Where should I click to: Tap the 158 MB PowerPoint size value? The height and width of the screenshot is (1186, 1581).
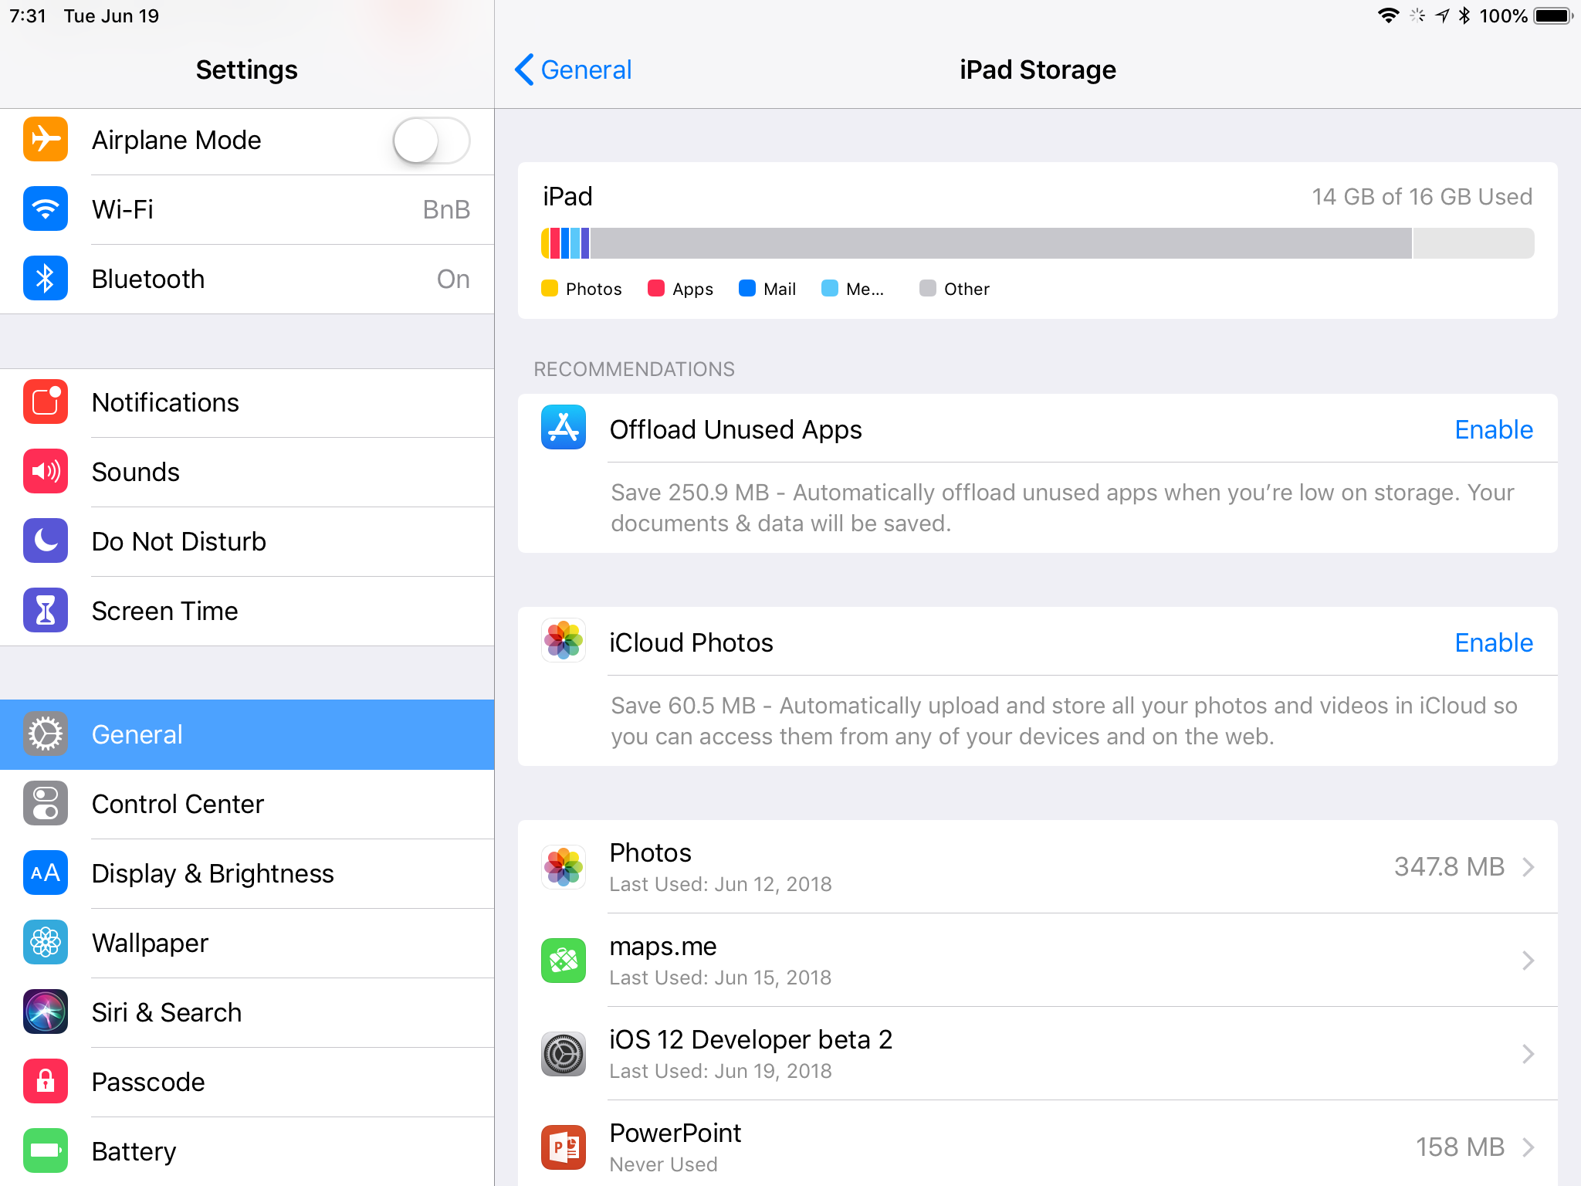[x=1460, y=1147]
